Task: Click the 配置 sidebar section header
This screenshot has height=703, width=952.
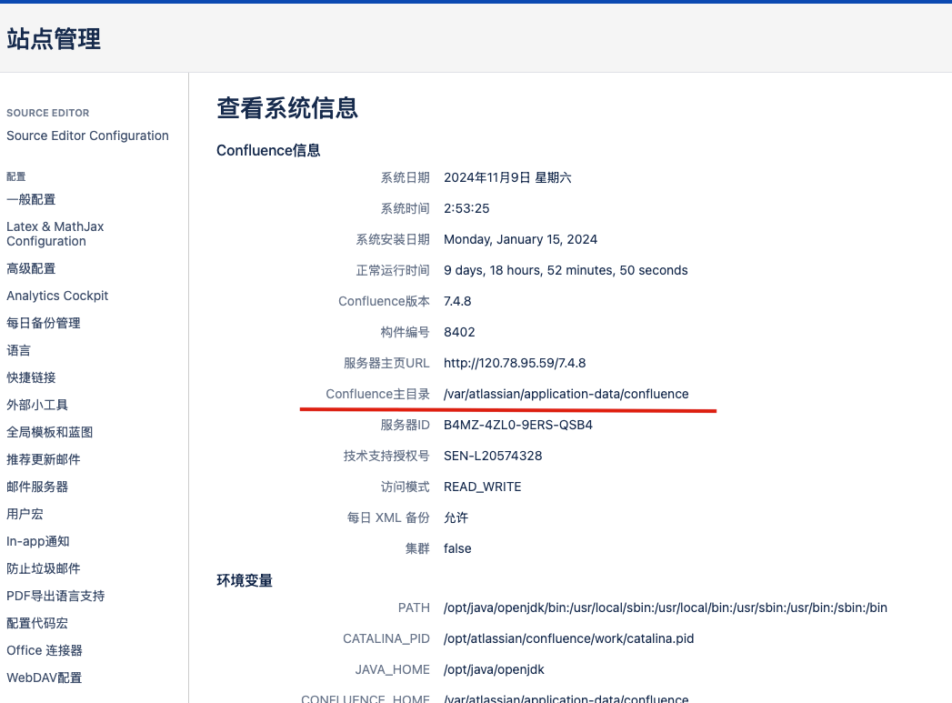Action: 16,176
